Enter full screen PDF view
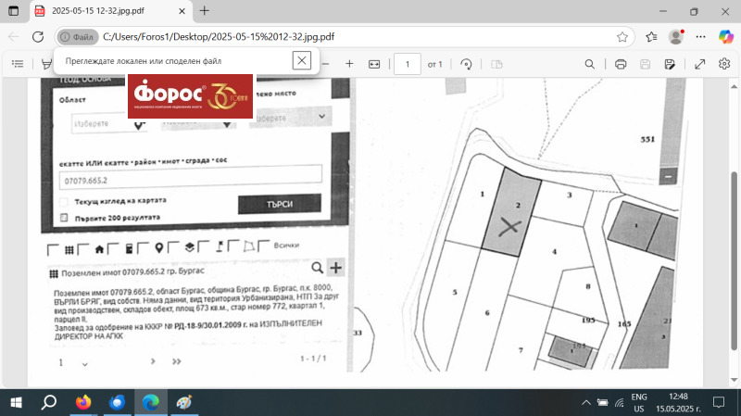 tap(699, 64)
